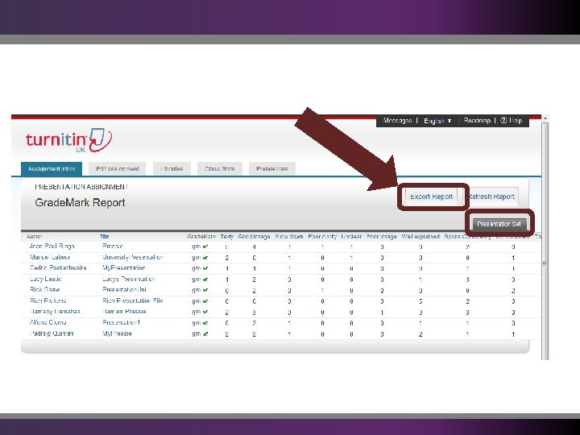Open the Messages link

point(397,121)
